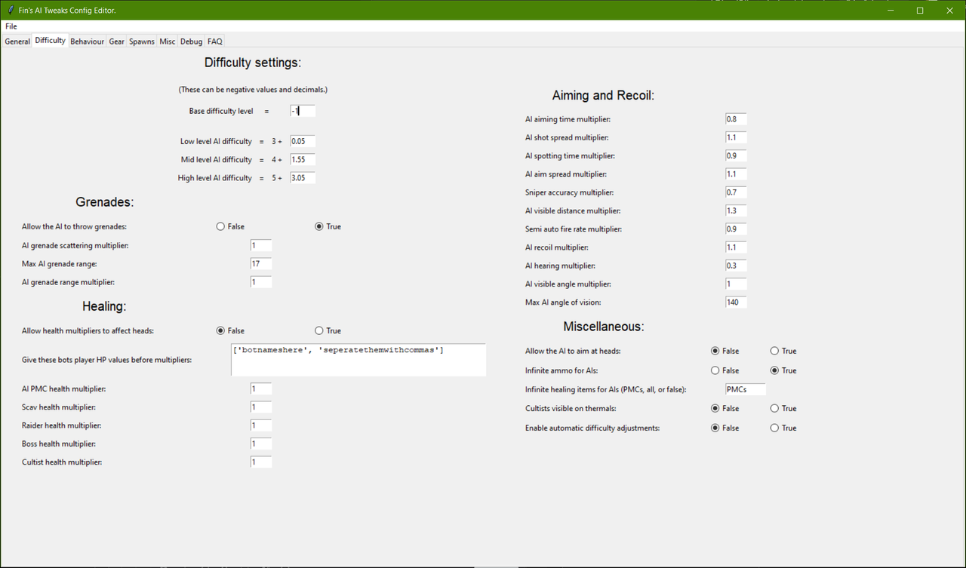This screenshot has height=568, width=966.
Task: Open the Behaviour tab
Action: [87, 41]
